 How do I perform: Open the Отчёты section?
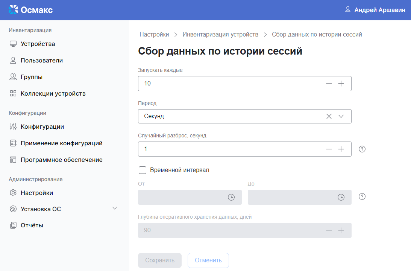pyautogui.click(x=32, y=225)
